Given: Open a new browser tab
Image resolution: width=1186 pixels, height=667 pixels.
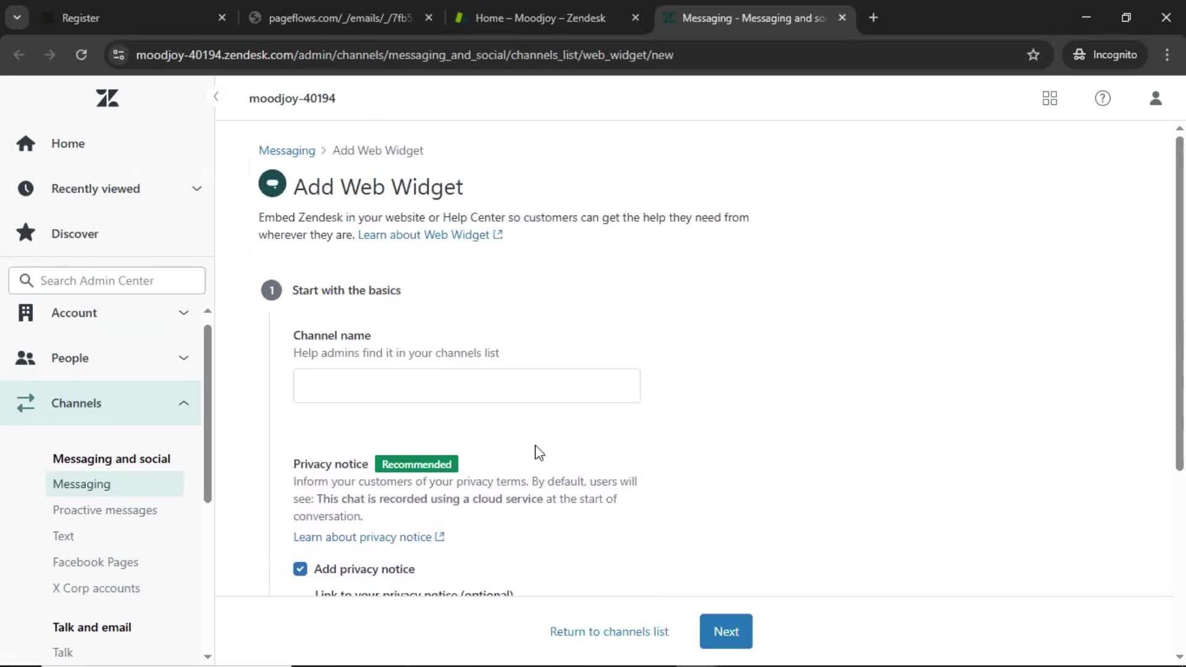Looking at the screenshot, I should [x=873, y=18].
